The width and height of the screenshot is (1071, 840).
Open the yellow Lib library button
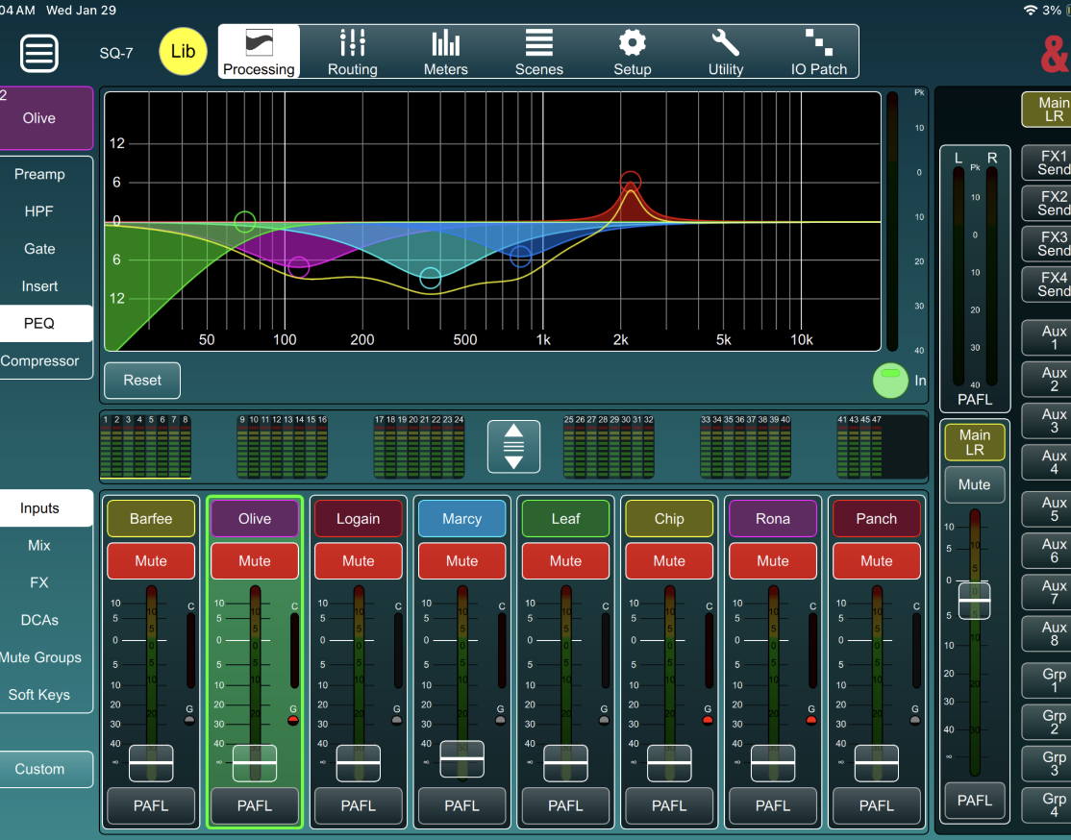183,51
